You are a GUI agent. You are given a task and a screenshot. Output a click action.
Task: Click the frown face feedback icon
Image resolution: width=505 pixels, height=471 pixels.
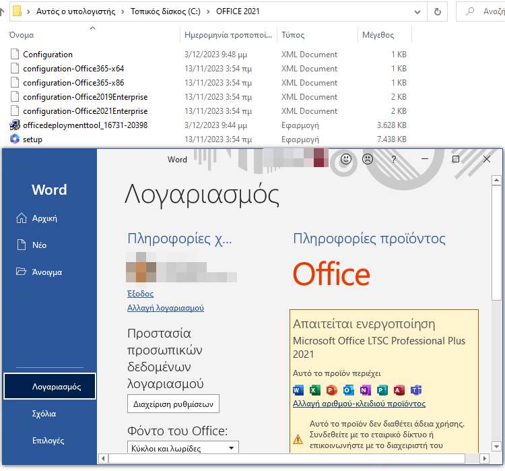[368, 160]
